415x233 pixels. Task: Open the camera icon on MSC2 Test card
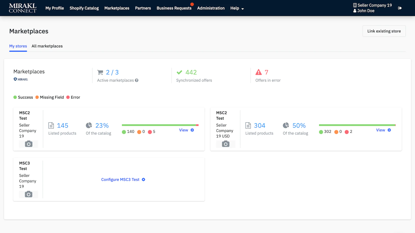pos(29,144)
